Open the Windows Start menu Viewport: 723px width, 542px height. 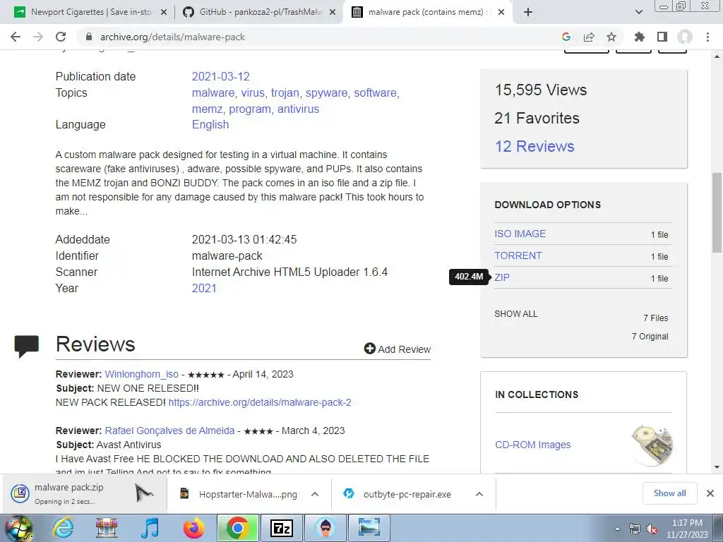(x=18, y=528)
